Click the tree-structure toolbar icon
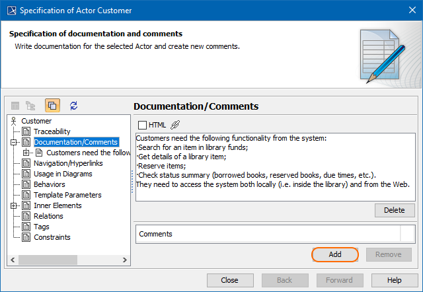 point(30,105)
